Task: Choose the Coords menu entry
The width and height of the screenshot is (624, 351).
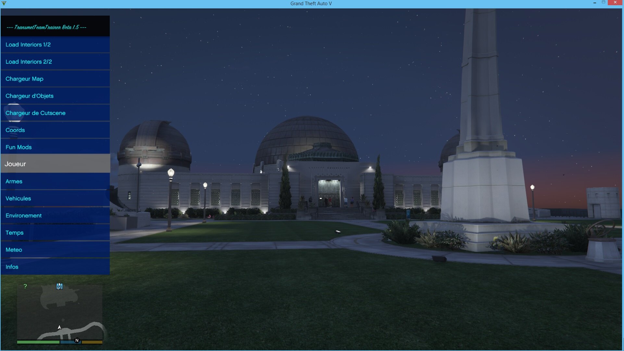Action: tap(55, 130)
